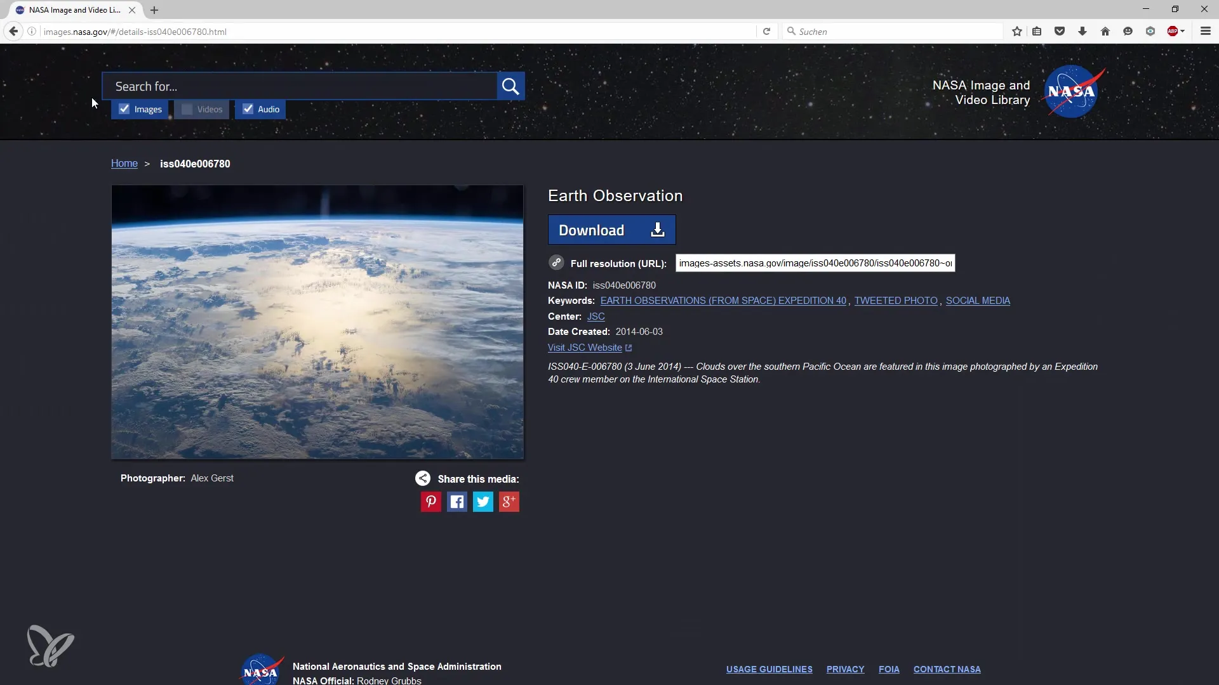1219x685 pixels.
Task: Open the browser bookmark dropdown
Action: 1037,31
